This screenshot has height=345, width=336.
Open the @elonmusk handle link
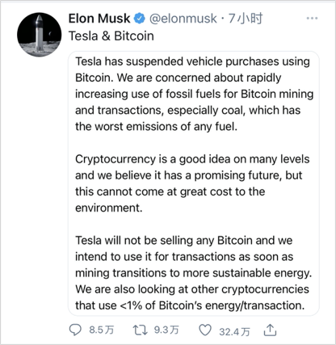pyautogui.click(x=183, y=19)
